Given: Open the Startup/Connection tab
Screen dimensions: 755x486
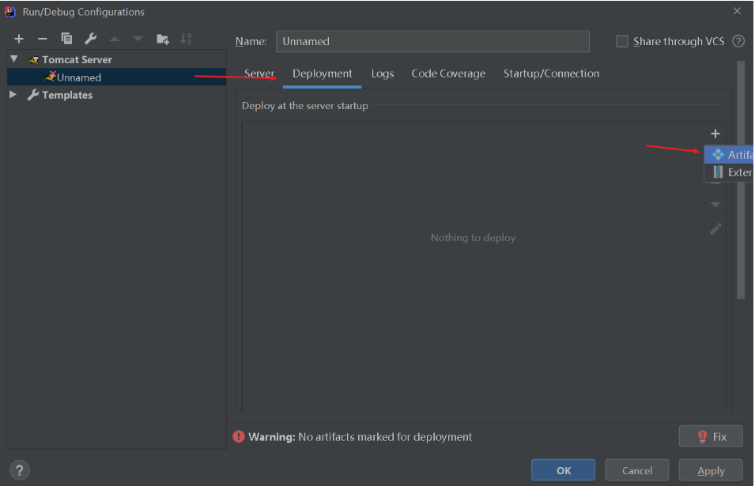Looking at the screenshot, I should pos(551,73).
